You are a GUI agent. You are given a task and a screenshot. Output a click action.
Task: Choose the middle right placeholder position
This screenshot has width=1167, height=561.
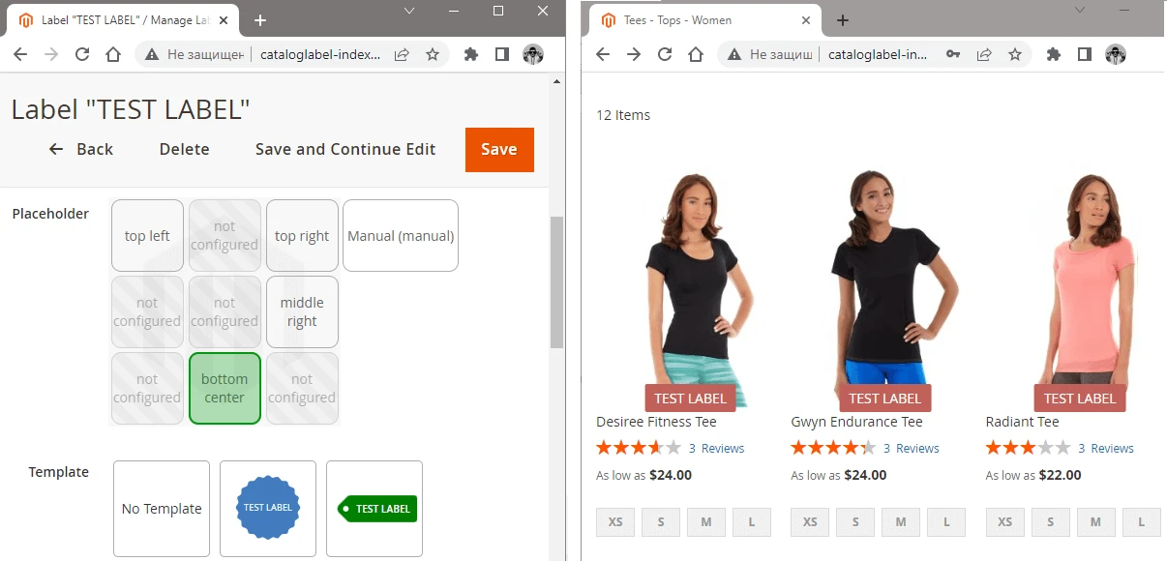(302, 311)
